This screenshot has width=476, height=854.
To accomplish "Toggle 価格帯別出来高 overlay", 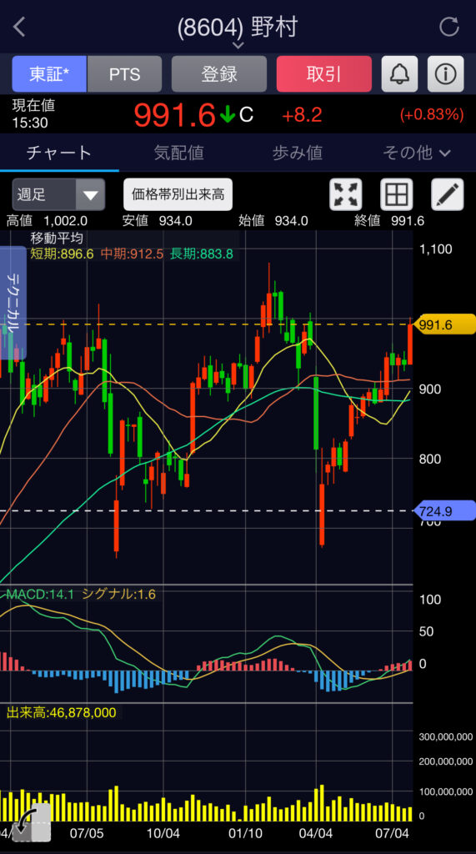I will 178,194.
